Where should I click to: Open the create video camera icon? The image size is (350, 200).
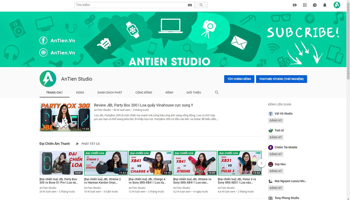[295, 5]
